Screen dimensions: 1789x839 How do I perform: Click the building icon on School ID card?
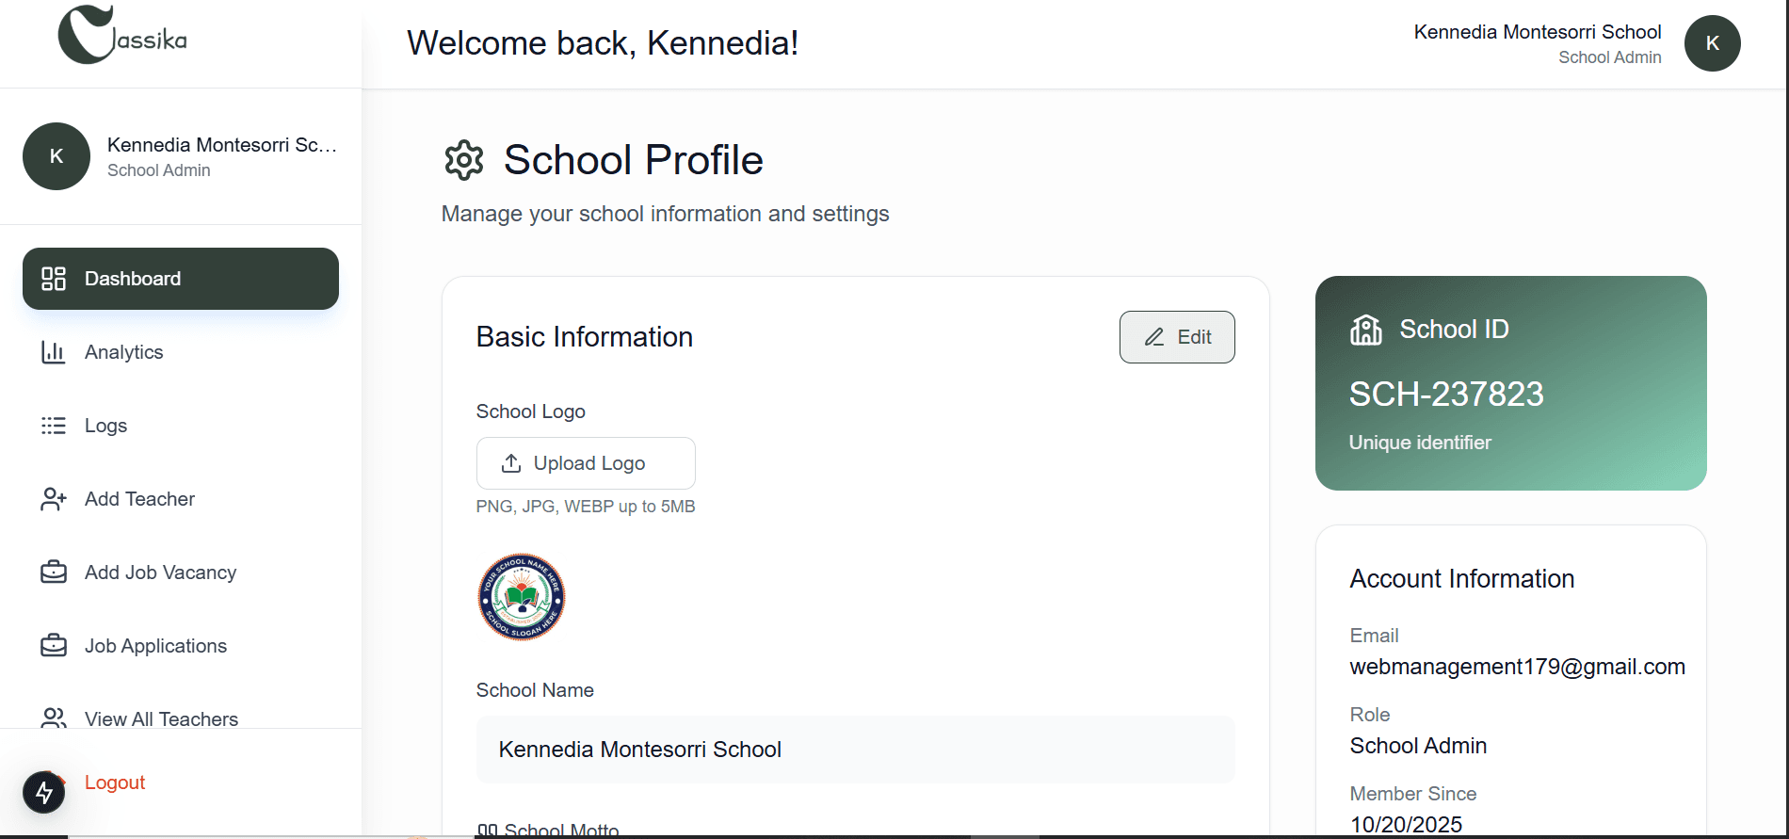click(1366, 330)
